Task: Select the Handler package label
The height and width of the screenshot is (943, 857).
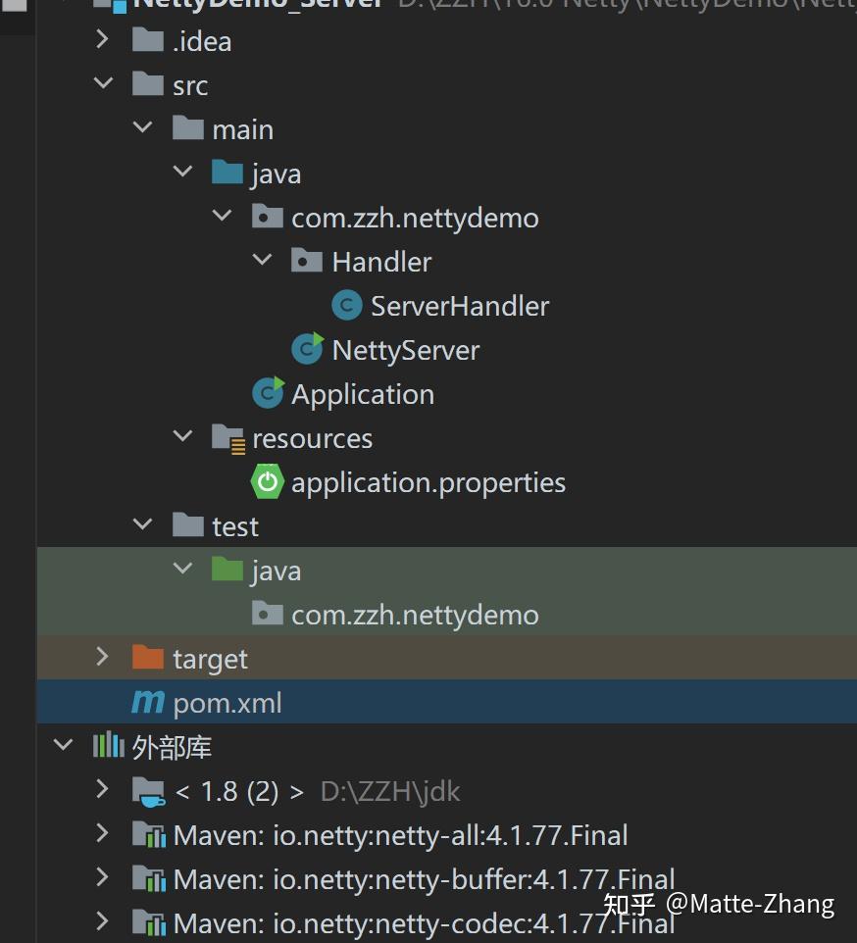Action: pos(381,262)
